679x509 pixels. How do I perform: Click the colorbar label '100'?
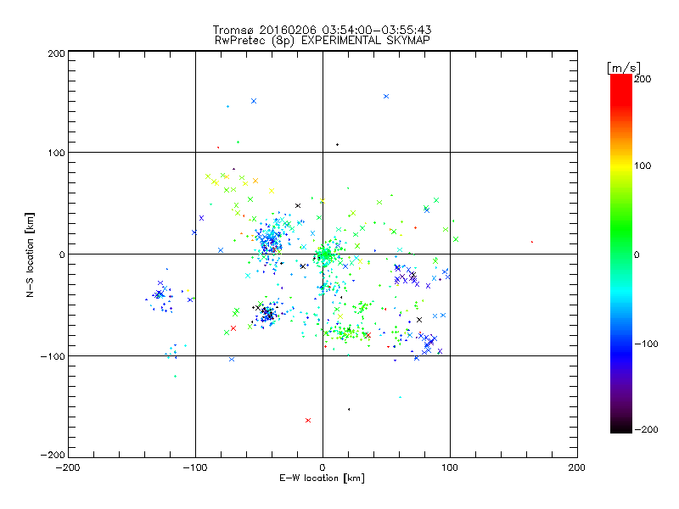pyautogui.click(x=643, y=165)
